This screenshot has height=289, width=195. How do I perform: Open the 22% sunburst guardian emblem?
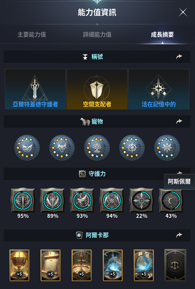[142, 200]
